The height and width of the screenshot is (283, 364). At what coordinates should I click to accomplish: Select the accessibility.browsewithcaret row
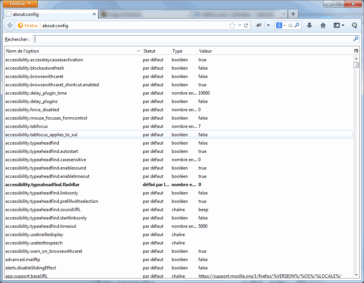(178, 76)
